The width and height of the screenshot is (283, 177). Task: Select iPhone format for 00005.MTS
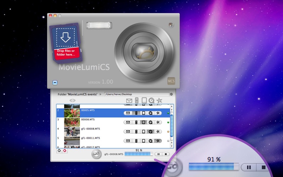(x=136, y=113)
